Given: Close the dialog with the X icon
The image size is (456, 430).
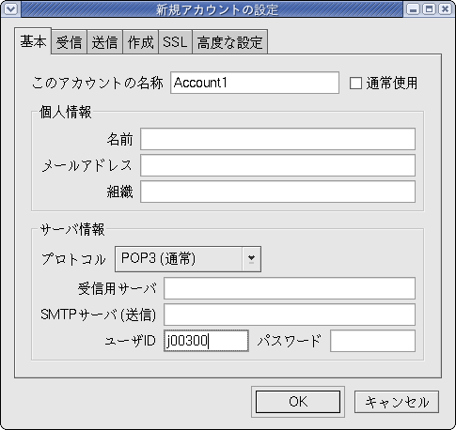Looking at the screenshot, I should [x=445, y=9].
